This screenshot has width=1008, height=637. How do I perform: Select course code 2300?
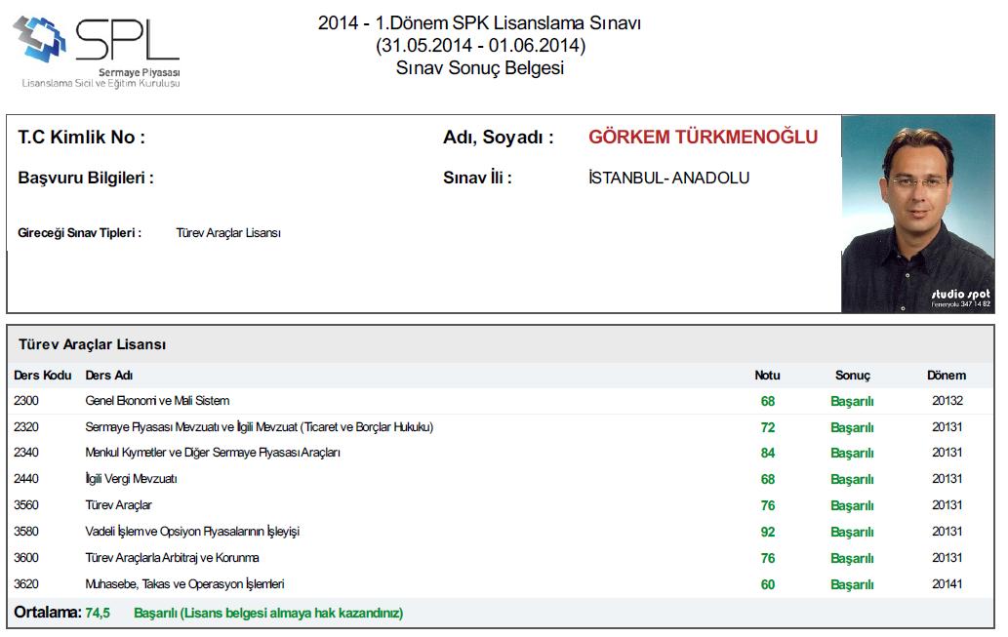click(x=26, y=401)
